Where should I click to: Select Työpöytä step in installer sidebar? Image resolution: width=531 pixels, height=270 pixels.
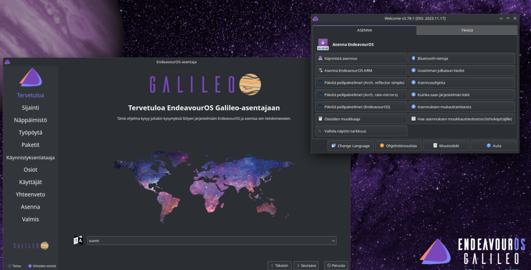tap(30, 132)
